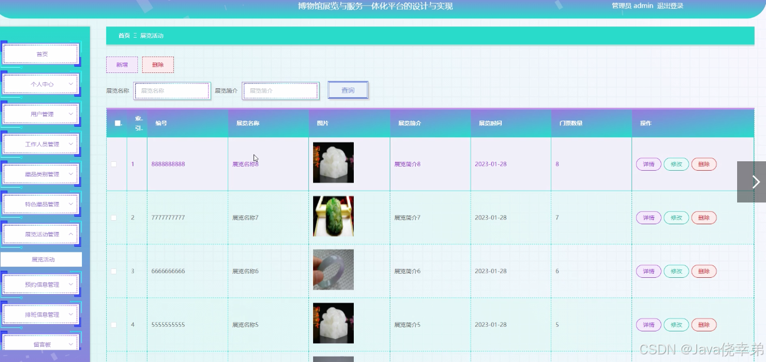Collapse the 展览活动管理 menu chevron

(71, 234)
